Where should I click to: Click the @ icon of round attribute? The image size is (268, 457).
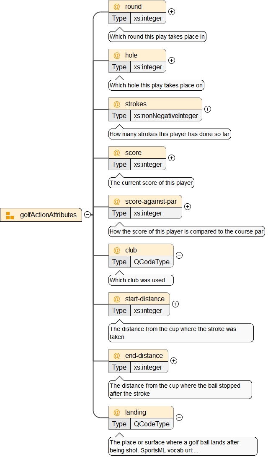(117, 7)
